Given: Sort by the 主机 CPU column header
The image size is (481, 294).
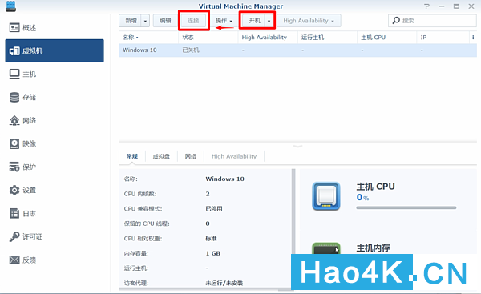Looking at the screenshot, I should [x=386, y=38].
